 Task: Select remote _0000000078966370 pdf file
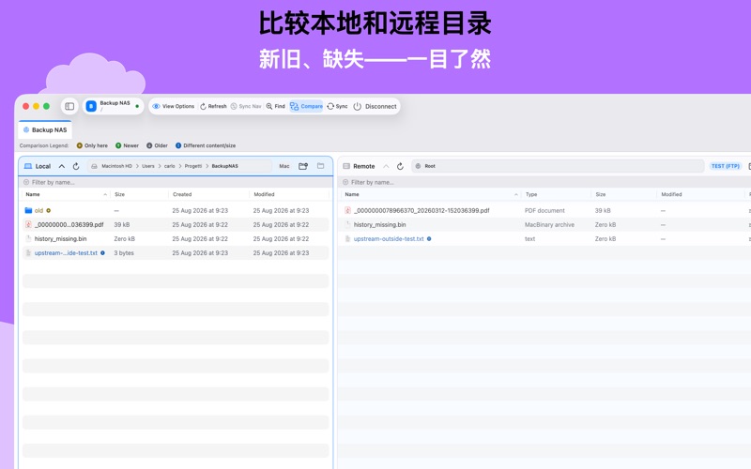[545, 210]
